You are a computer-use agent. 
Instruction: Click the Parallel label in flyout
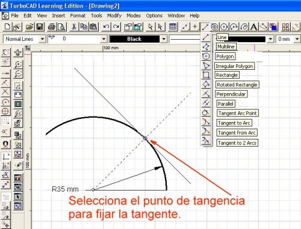point(226,104)
